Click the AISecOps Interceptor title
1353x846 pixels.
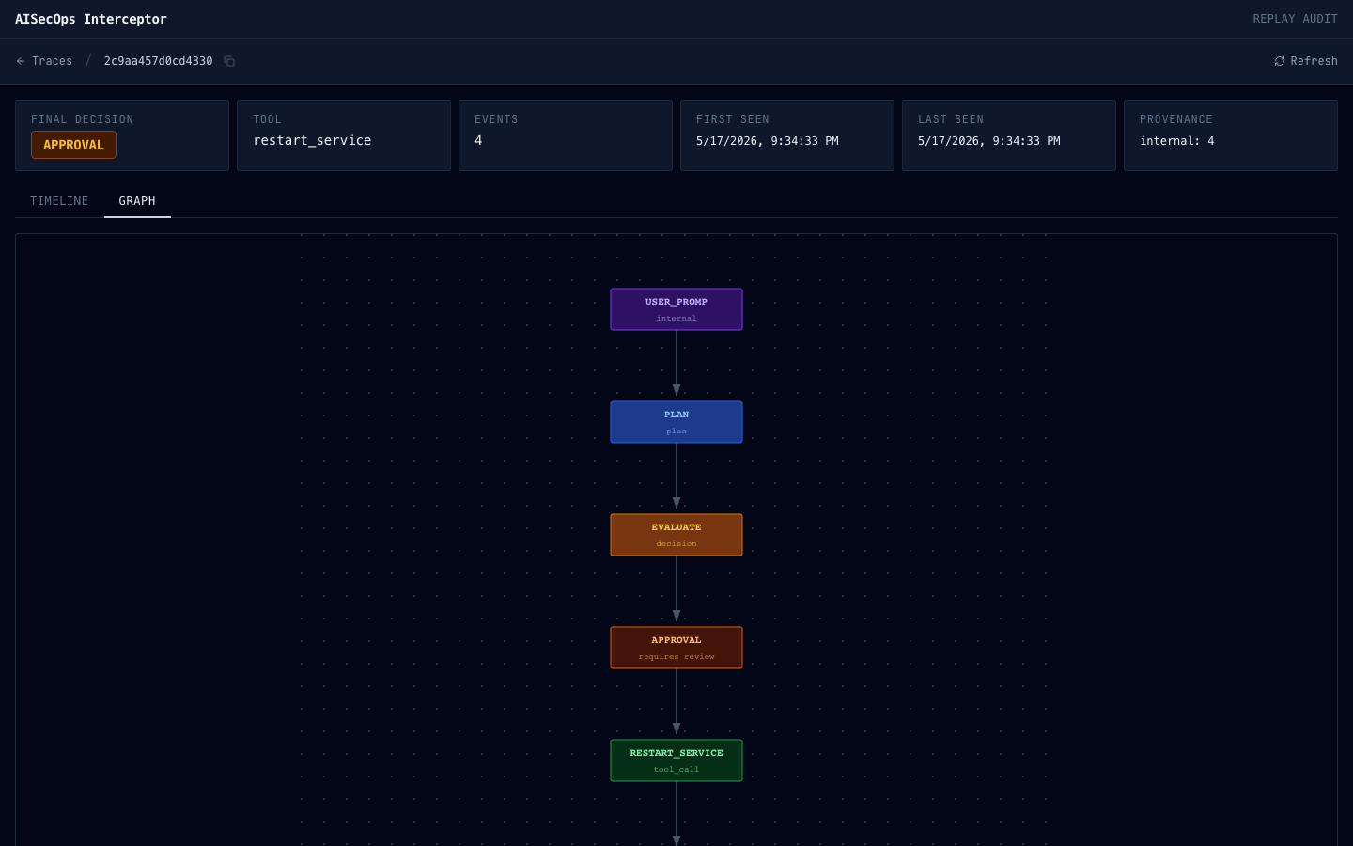click(91, 19)
